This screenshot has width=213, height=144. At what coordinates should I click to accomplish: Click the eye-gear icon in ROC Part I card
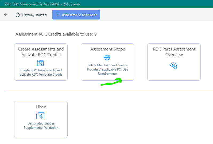tap(174, 65)
